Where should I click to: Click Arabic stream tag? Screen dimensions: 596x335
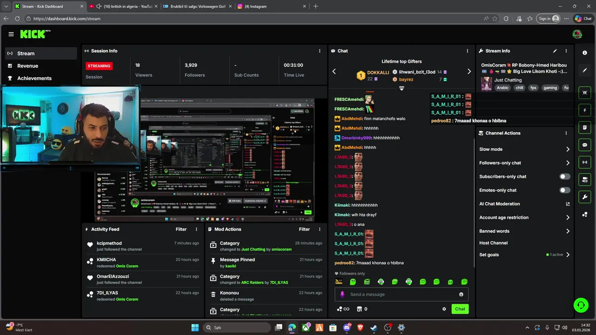tap(502, 87)
